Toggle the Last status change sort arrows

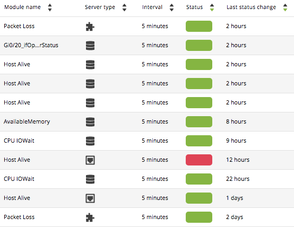point(285,7)
